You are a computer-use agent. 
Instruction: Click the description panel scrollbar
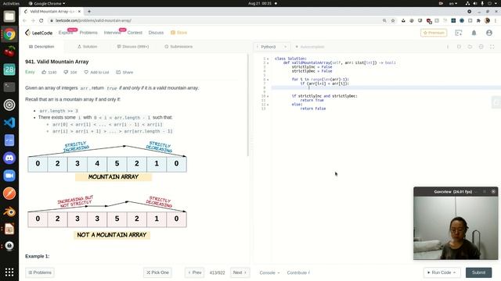248,105
